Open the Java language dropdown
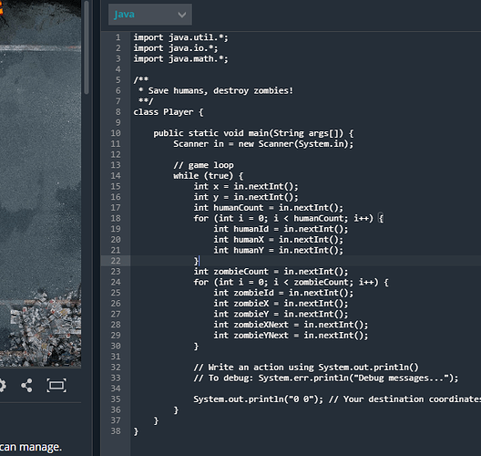This screenshot has width=481, height=456. (x=150, y=15)
